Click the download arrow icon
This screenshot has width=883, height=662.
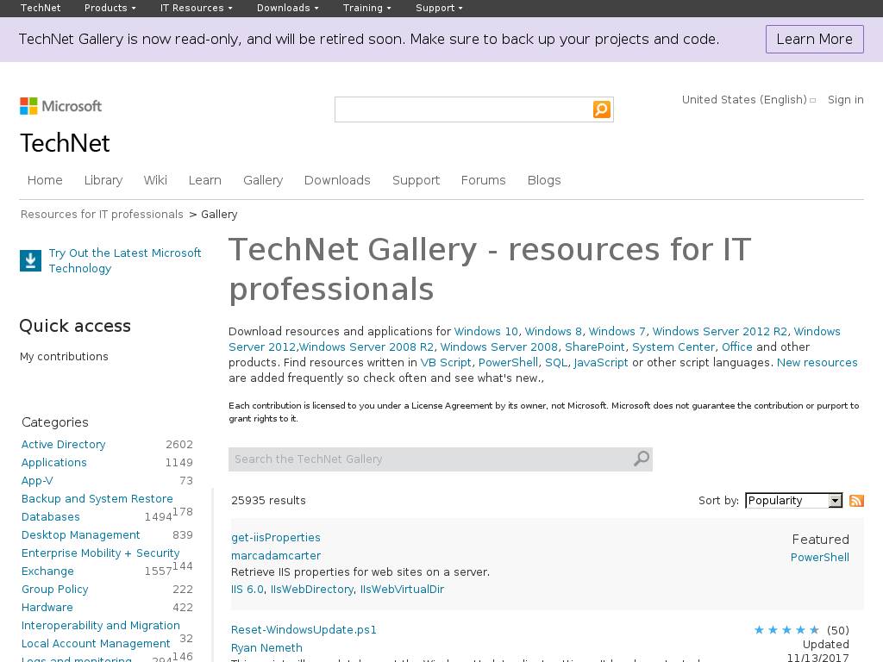tap(30, 261)
